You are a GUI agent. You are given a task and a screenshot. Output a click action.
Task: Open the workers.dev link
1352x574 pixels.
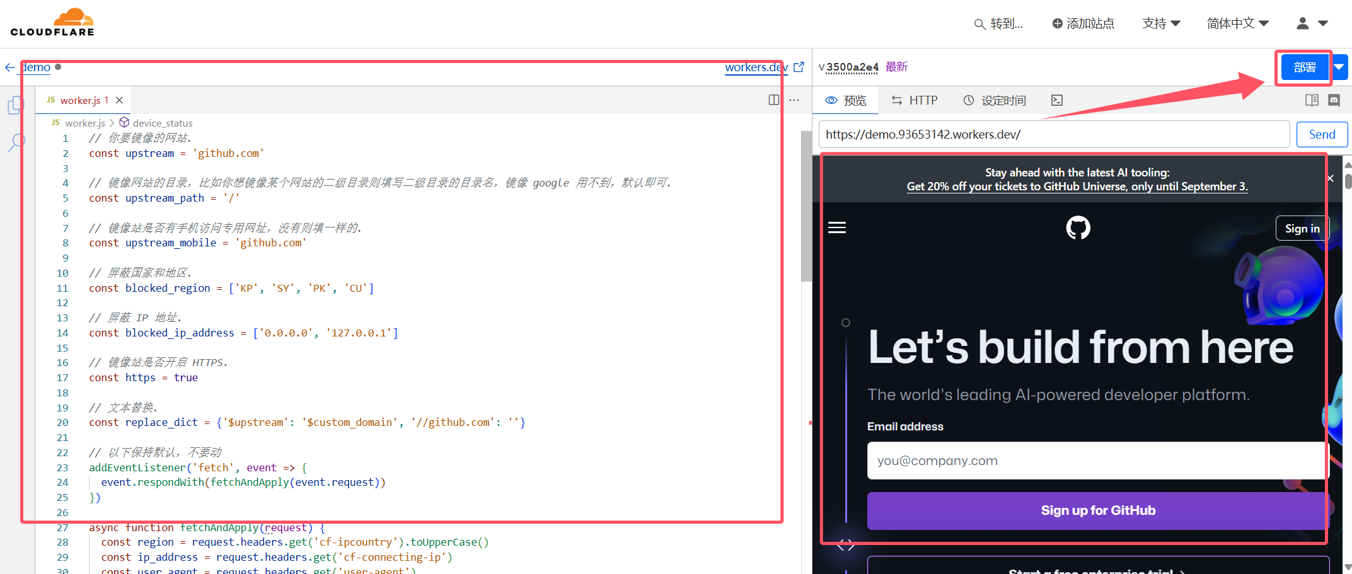pos(756,67)
